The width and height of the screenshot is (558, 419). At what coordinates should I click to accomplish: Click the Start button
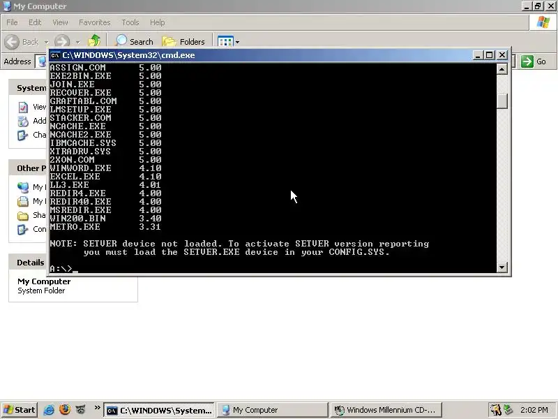click(x=20, y=410)
